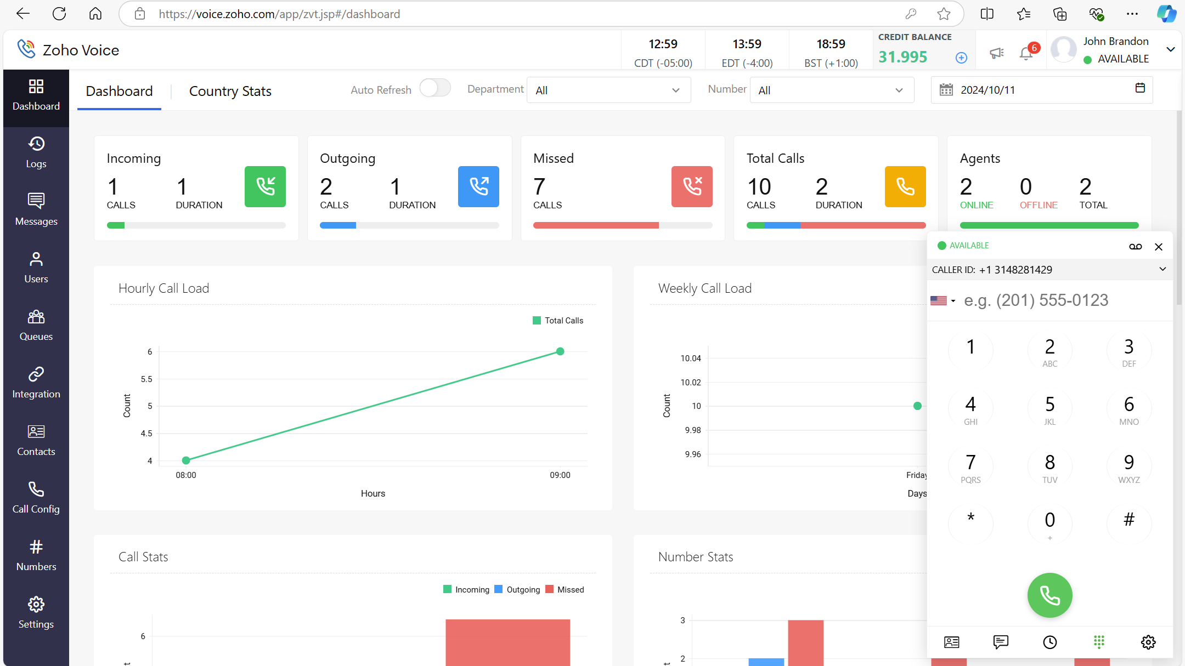Image resolution: width=1185 pixels, height=666 pixels.
Task: Open the Number filter dropdown
Action: [x=832, y=90]
